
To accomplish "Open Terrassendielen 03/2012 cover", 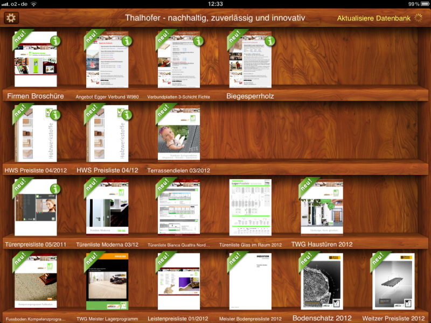I will coord(179,133).
